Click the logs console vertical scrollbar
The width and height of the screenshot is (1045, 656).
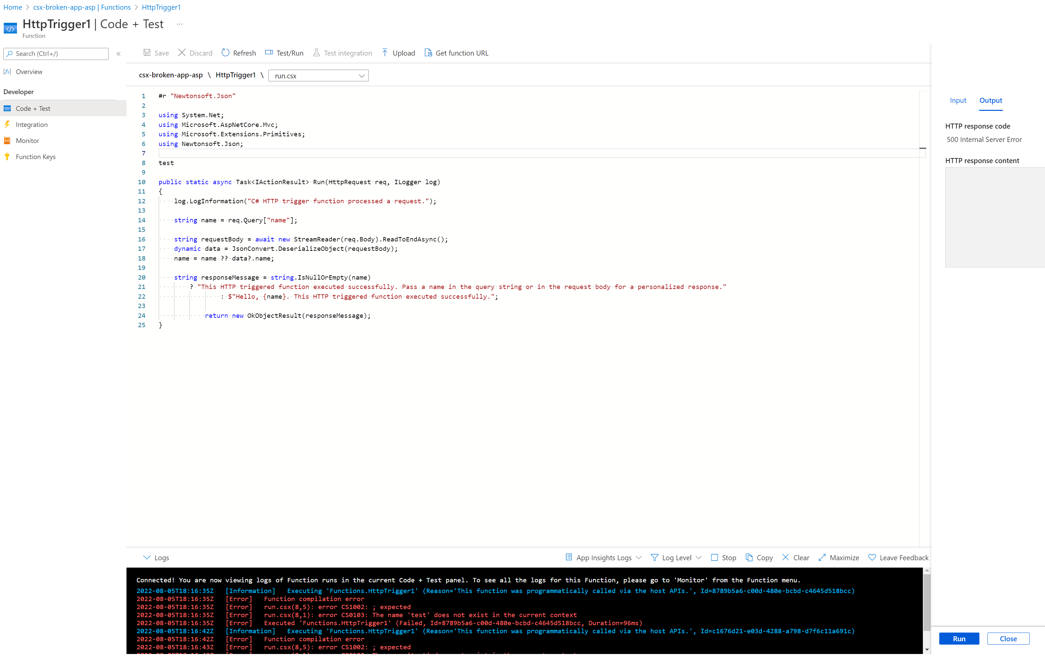(x=927, y=603)
